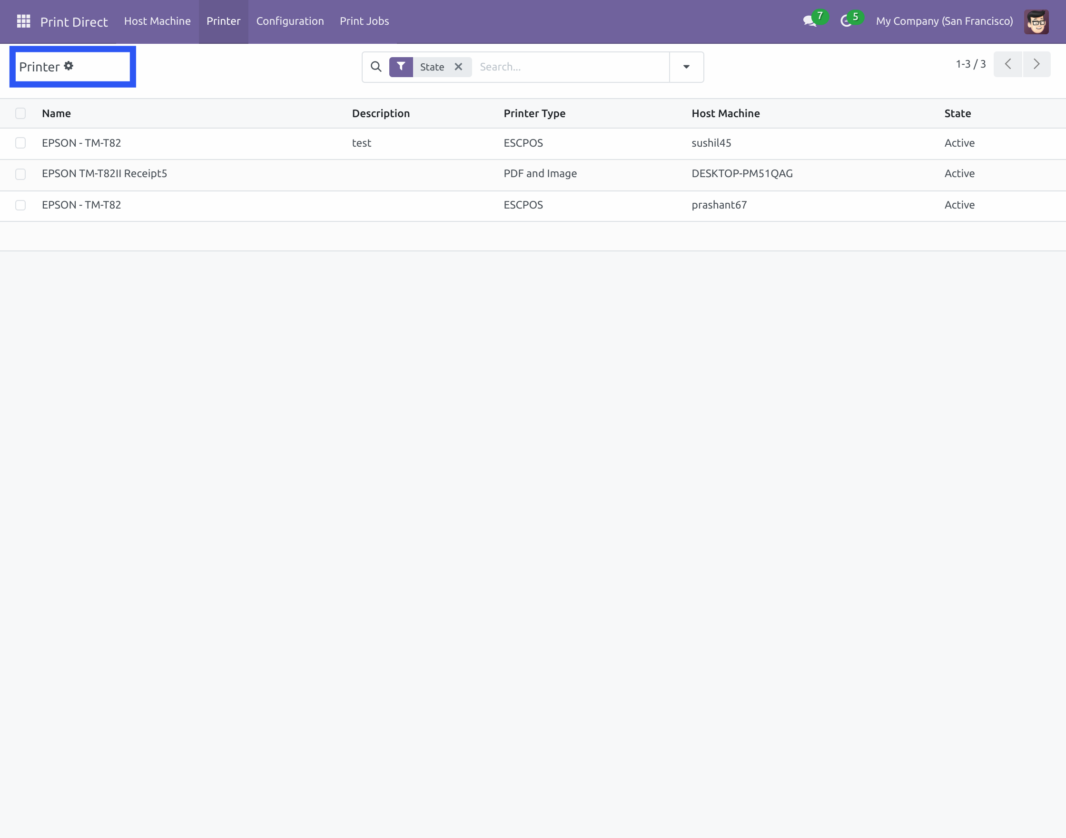Click the search magnifier icon

375,67
